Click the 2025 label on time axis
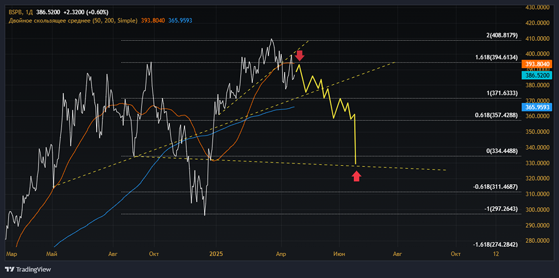The width and height of the screenshot is (559, 278). [216, 253]
